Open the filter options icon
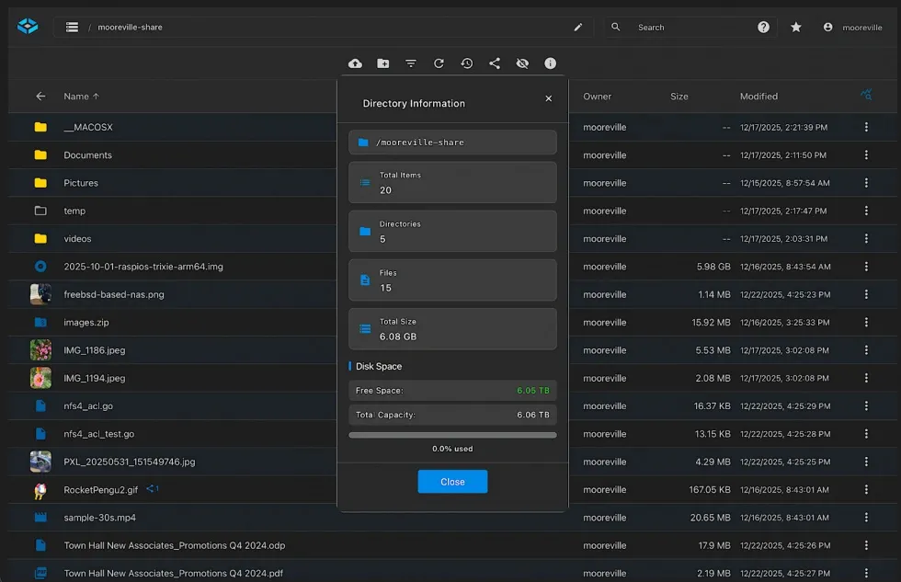 point(411,63)
